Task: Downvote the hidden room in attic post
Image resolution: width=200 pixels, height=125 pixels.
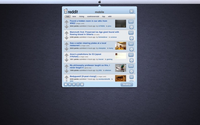Action: point(67,26)
